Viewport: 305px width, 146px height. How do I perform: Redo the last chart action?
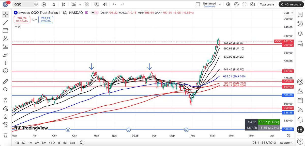[123, 4]
